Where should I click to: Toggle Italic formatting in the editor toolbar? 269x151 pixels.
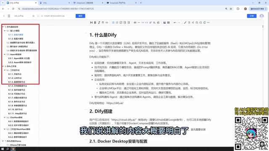(x=99, y=23)
